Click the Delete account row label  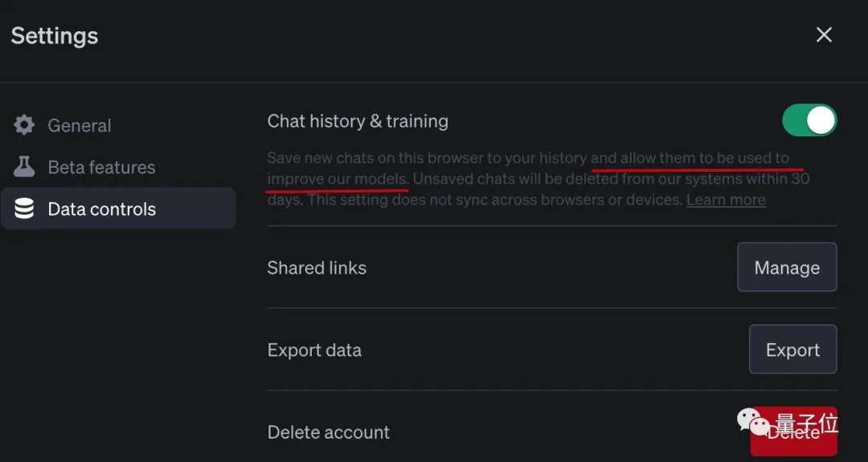pos(328,432)
